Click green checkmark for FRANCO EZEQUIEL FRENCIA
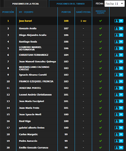 click(100, 82)
